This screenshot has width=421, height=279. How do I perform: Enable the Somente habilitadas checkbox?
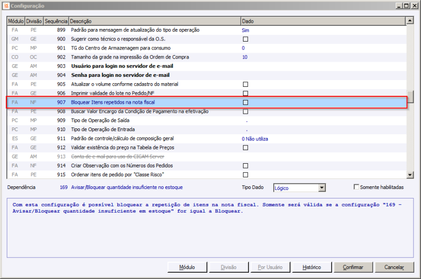pyautogui.click(x=356, y=187)
